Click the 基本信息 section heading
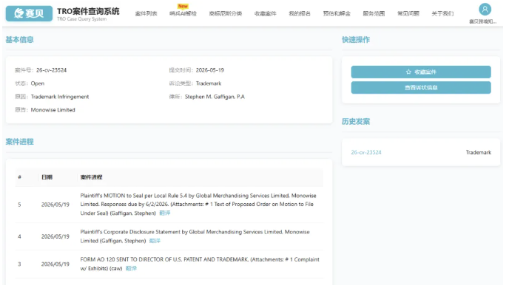The width and height of the screenshot is (509, 291). click(x=19, y=40)
